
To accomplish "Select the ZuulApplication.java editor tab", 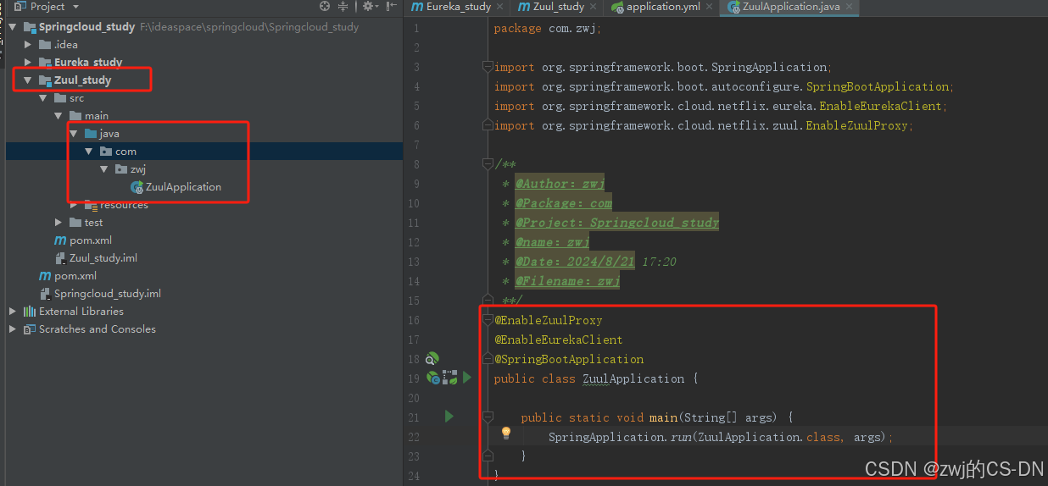I will coord(789,7).
